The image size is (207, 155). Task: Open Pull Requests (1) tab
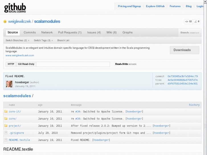coord(70,32)
